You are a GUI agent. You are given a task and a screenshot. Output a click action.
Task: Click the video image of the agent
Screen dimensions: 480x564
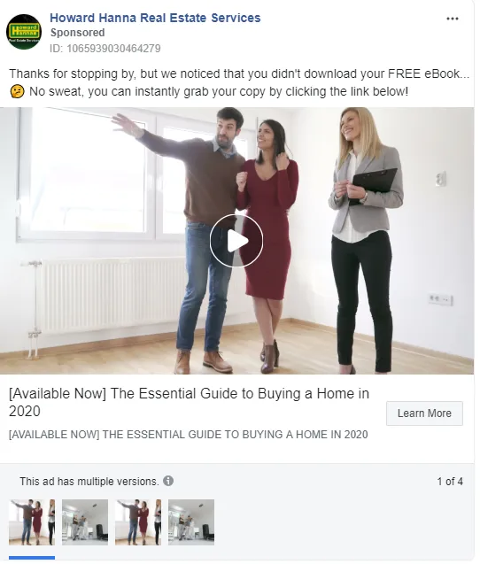[x=365, y=240]
